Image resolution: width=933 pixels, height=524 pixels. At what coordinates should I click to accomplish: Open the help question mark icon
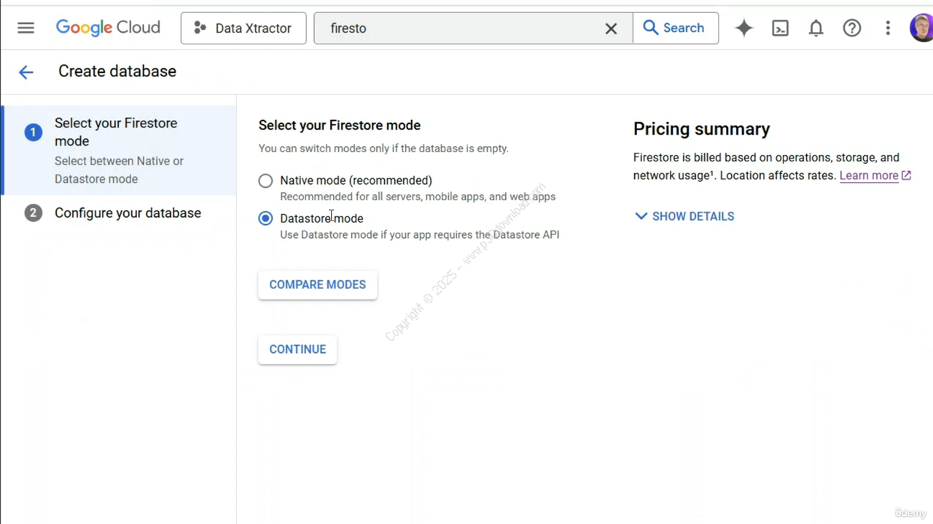tap(851, 28)
